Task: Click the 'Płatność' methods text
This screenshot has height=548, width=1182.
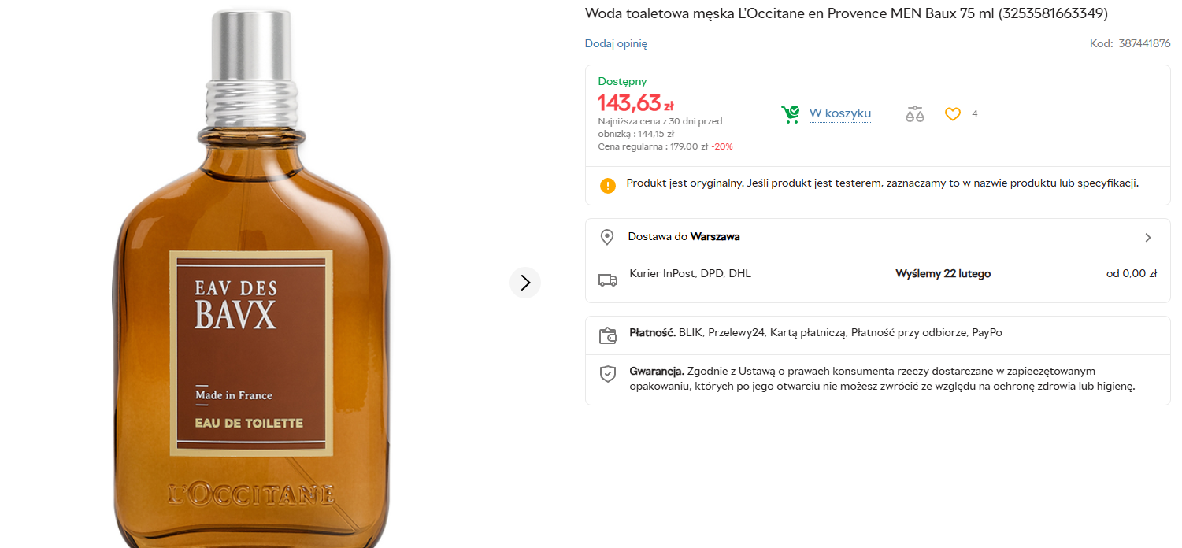Action: point(815,333)
